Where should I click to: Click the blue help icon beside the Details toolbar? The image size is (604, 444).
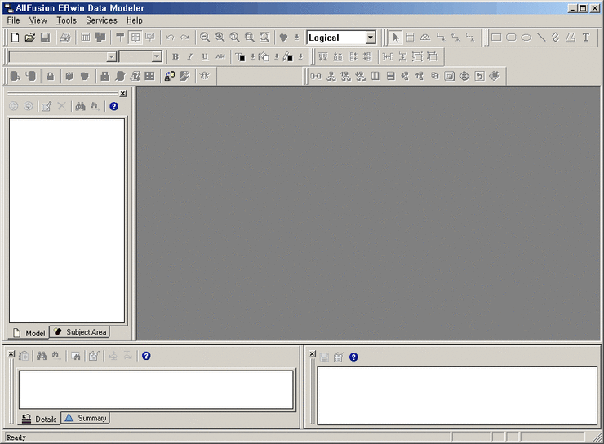click(146, 356)
